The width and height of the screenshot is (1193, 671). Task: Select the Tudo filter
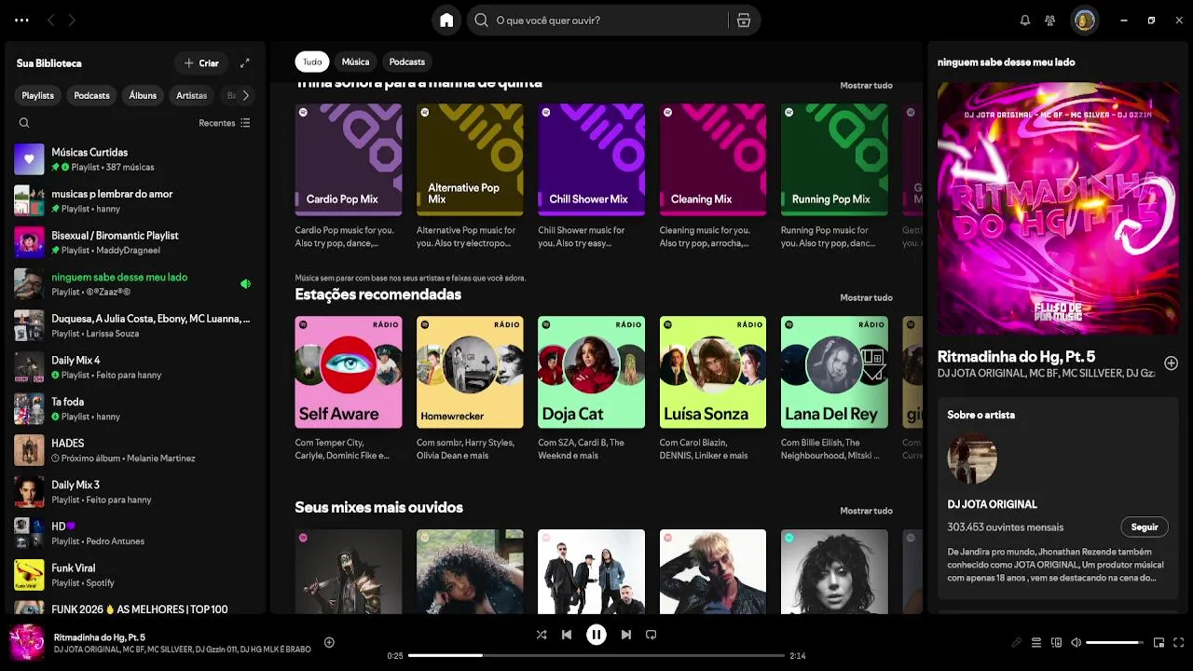[x=312, y=62]
